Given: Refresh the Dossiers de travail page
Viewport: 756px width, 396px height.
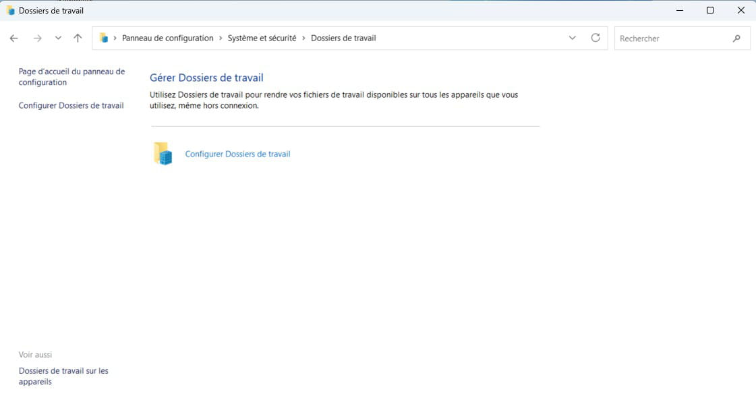Looking at the screenshot, I should point(595,38).
